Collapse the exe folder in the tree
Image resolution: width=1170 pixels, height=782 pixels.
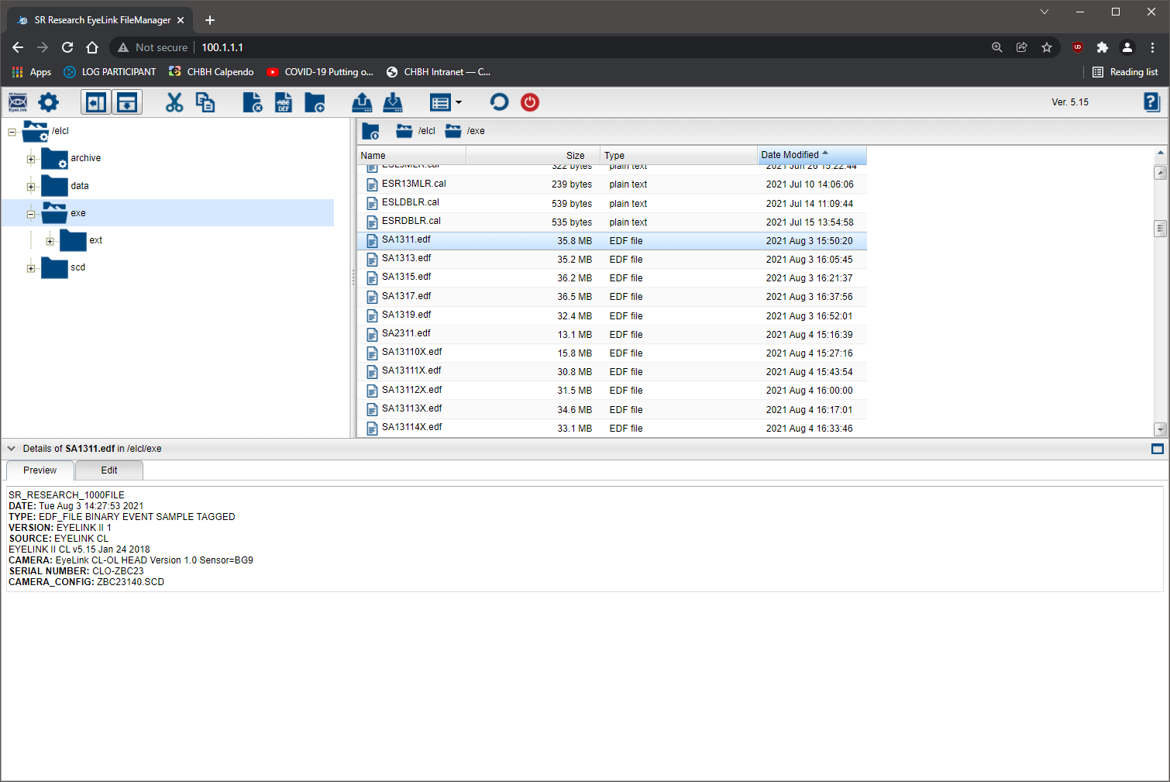tap(30, 212)
